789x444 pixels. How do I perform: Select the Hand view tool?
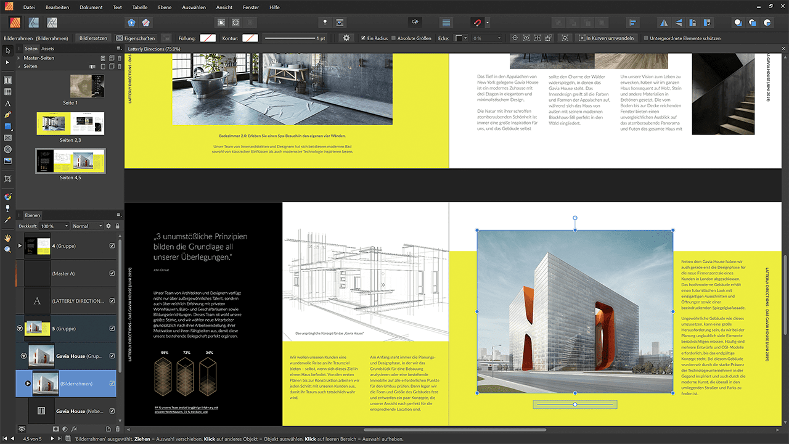pos(7,237)
